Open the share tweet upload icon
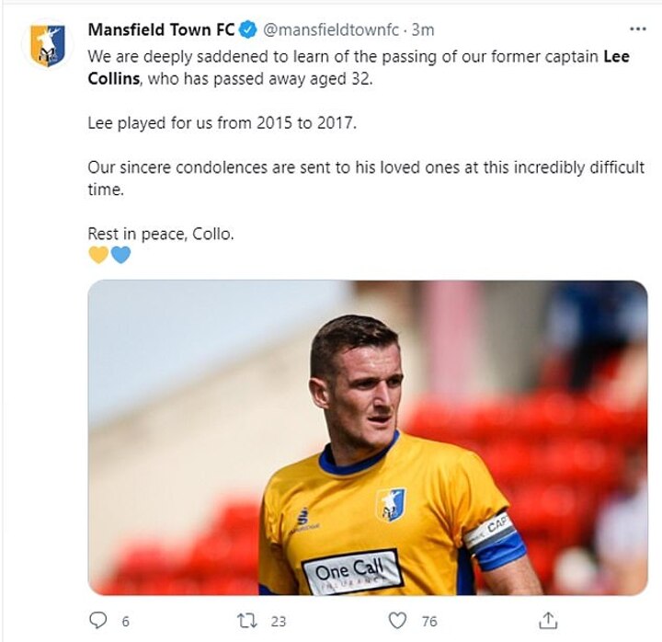Image resolution: width=662 pixels, height=642 pixels. (x=548, y=620)
